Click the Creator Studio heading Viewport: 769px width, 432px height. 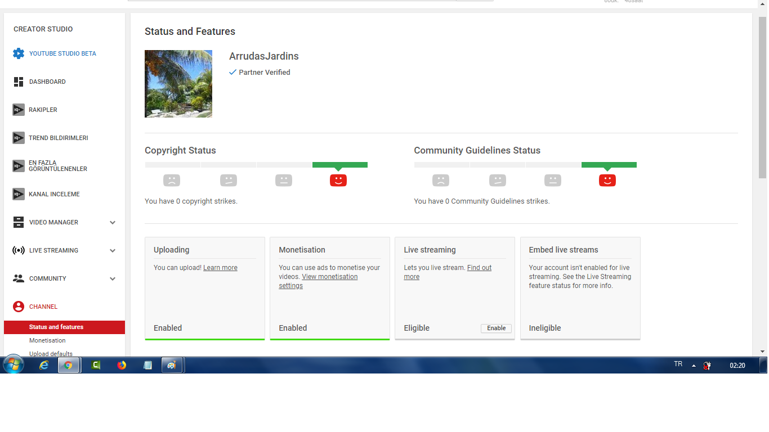coord(43,29)
